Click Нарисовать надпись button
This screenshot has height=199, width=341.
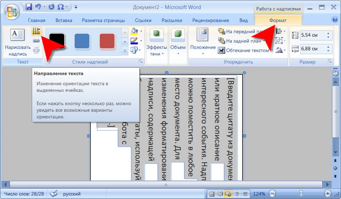coord(18,43)
